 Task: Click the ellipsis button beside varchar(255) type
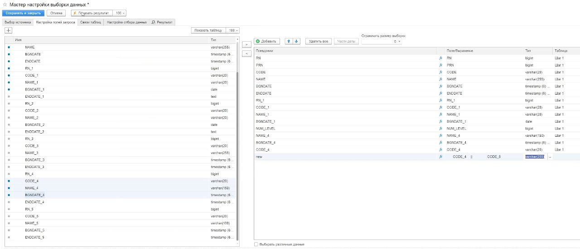pos(550,157)
